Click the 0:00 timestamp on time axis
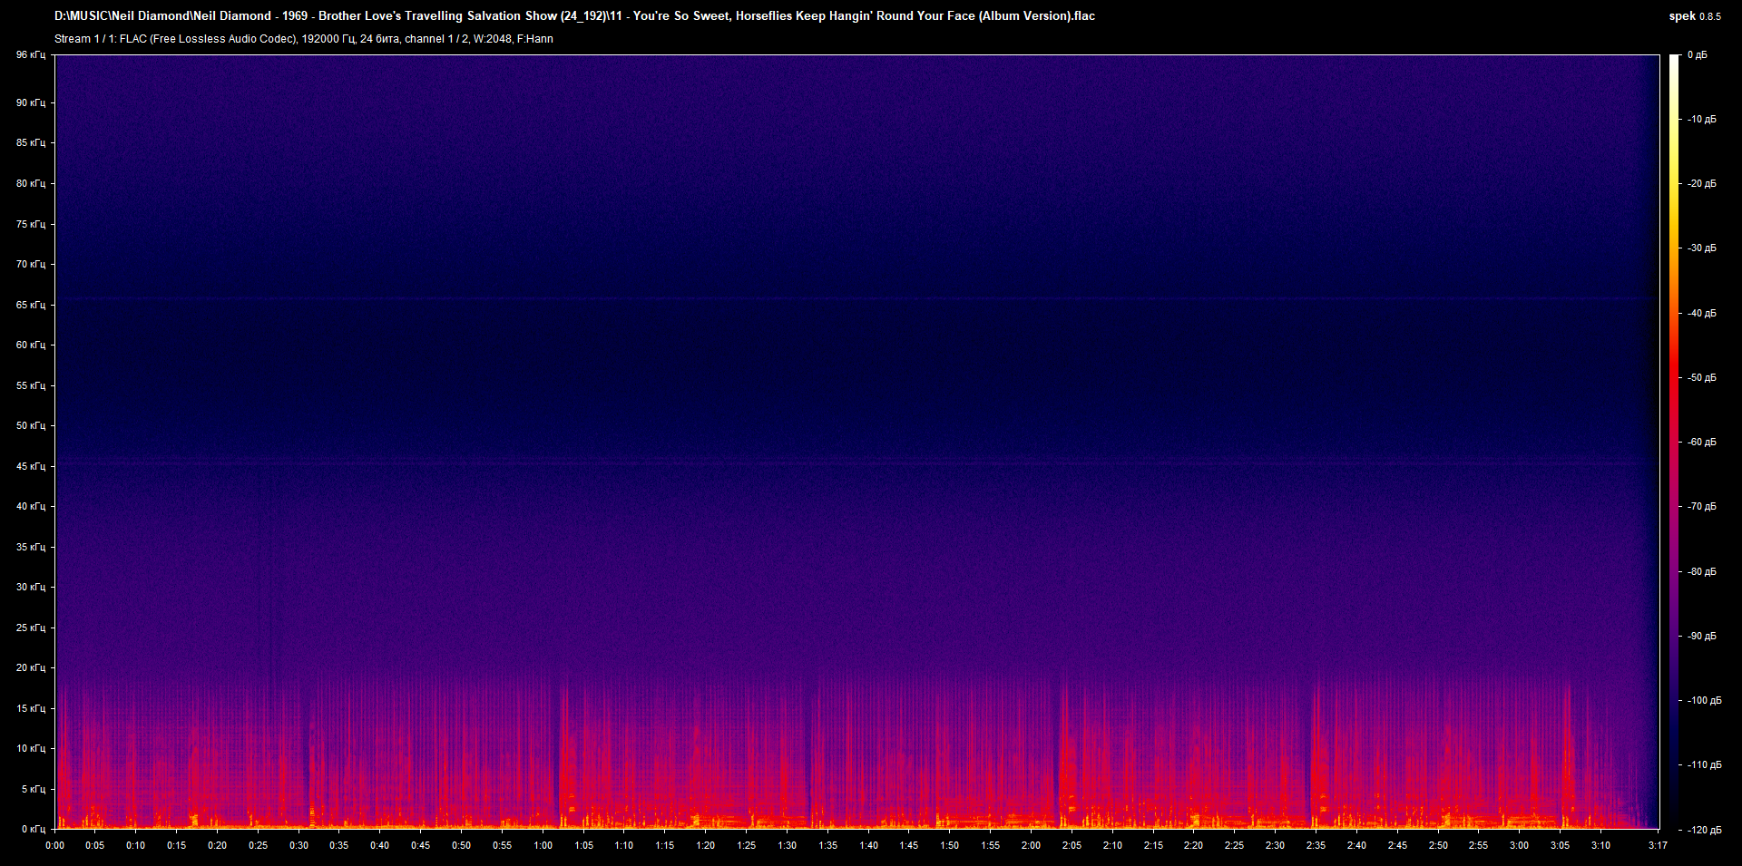This screenshot has width=1742, height=866. click(x=55, y=845)
